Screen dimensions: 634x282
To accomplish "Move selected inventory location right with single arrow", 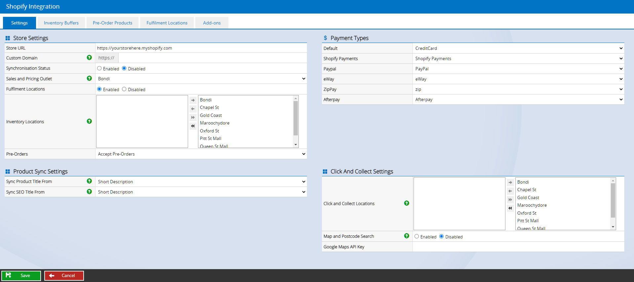I will (193, 100).
